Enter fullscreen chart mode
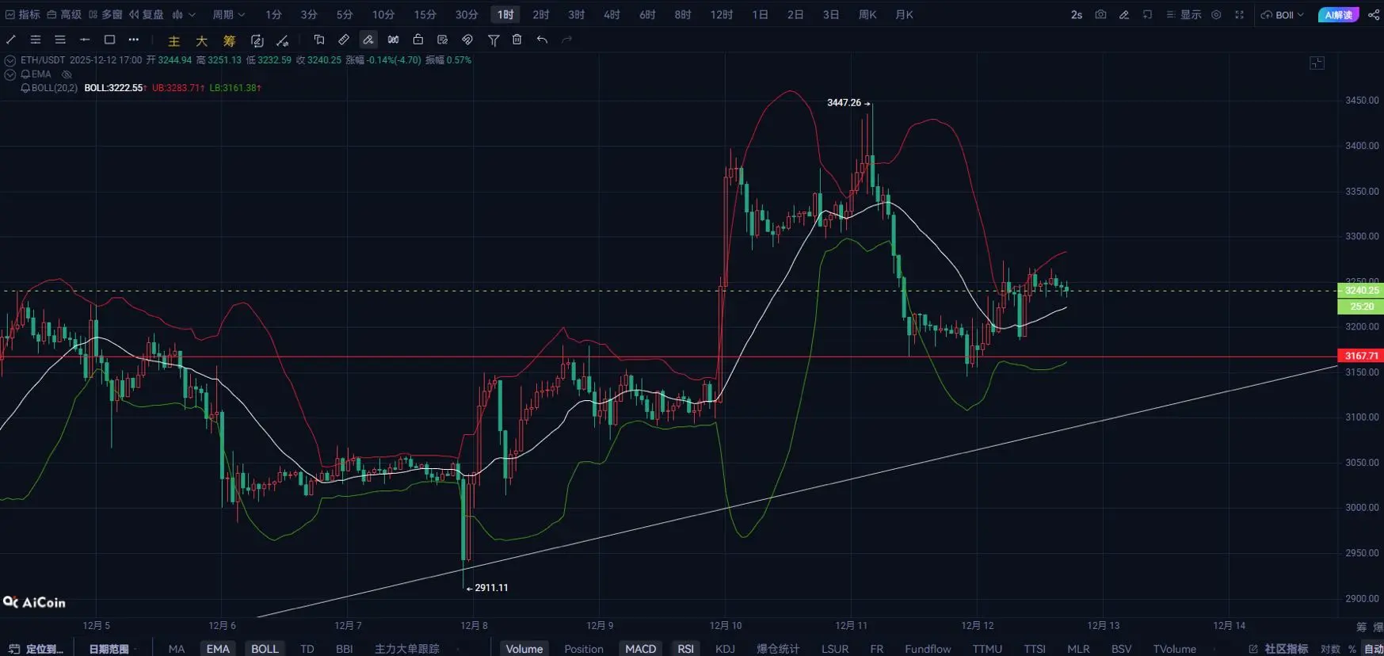The height and width of the screenshot is (656, 1384). [1239, 14]
